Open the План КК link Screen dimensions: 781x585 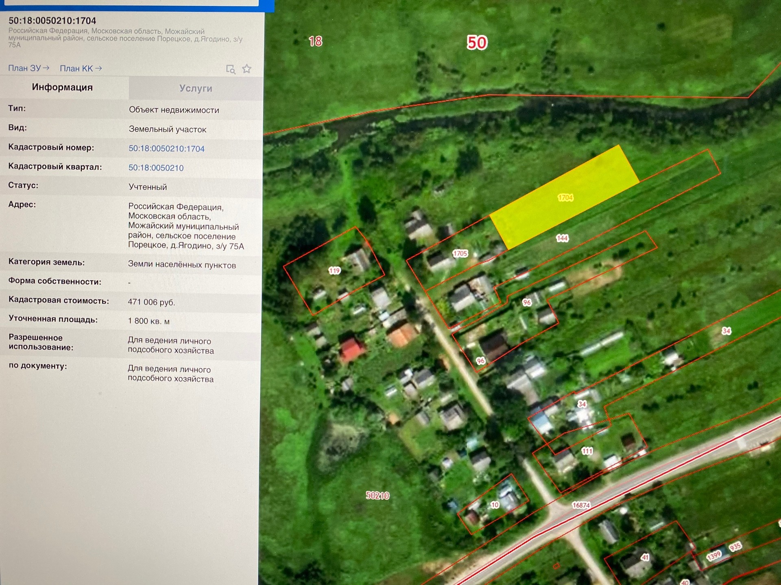click(81, 69)
